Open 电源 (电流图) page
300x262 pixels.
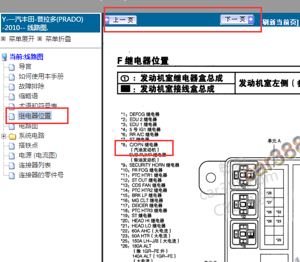(x=37, y=155)
